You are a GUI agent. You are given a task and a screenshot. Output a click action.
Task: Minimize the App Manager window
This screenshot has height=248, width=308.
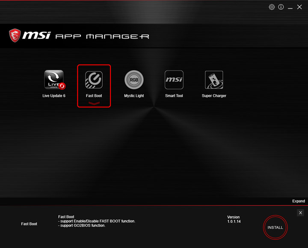tap(290, 8)
